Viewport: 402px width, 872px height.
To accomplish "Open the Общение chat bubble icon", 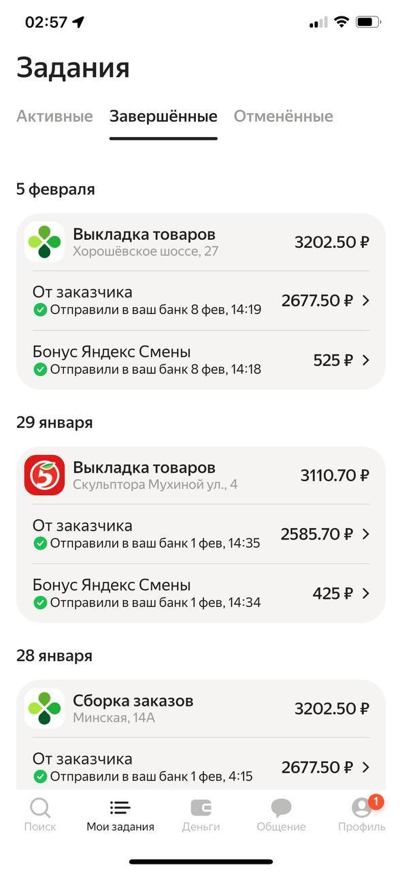I will [x=281, y=807].
